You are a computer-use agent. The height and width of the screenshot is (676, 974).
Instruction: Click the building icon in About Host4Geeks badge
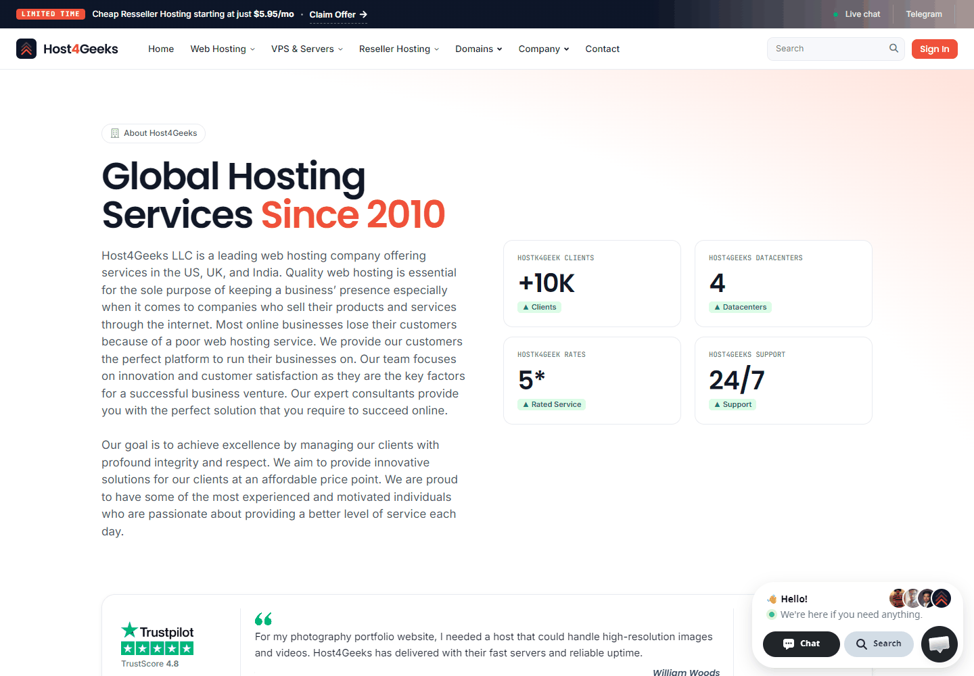point(115,133)
